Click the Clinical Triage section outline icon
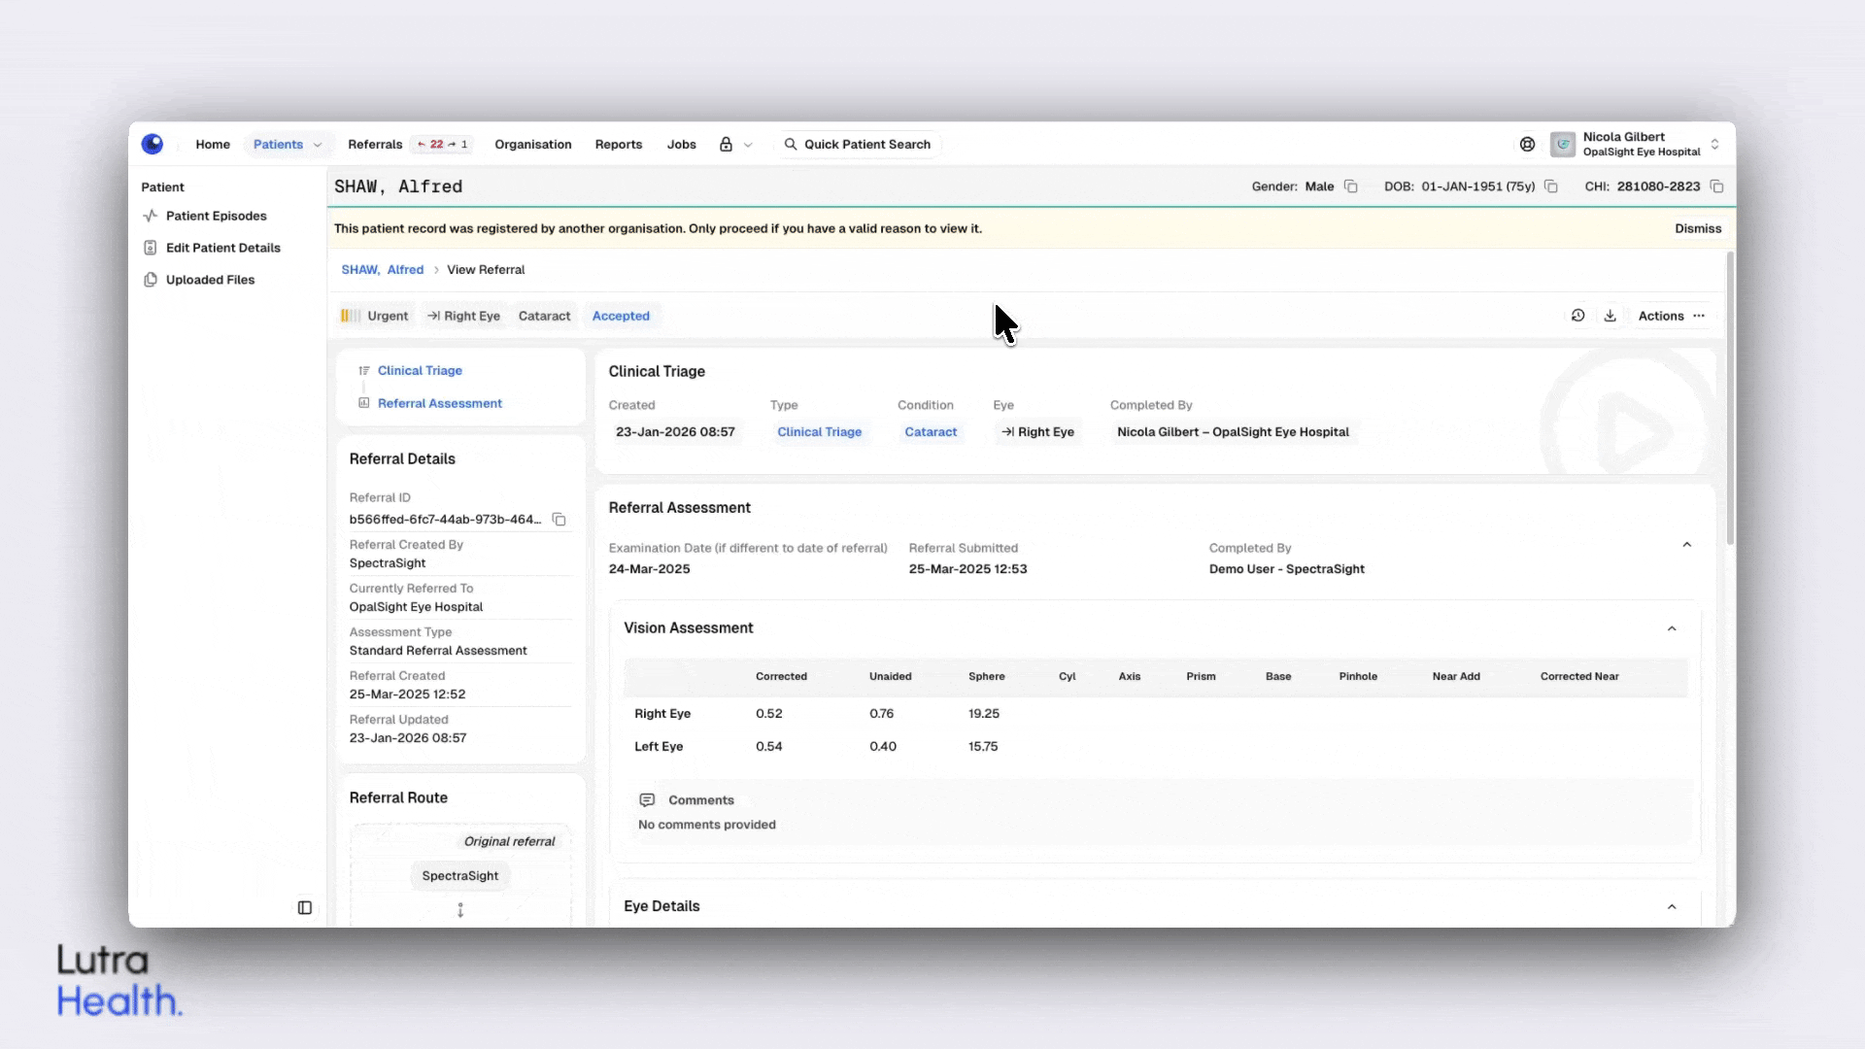This screenshot has width=1865, height=1049. (x=364, y=370)
